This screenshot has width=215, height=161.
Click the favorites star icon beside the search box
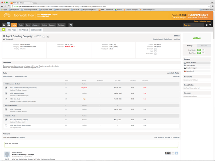click(207, 25)
